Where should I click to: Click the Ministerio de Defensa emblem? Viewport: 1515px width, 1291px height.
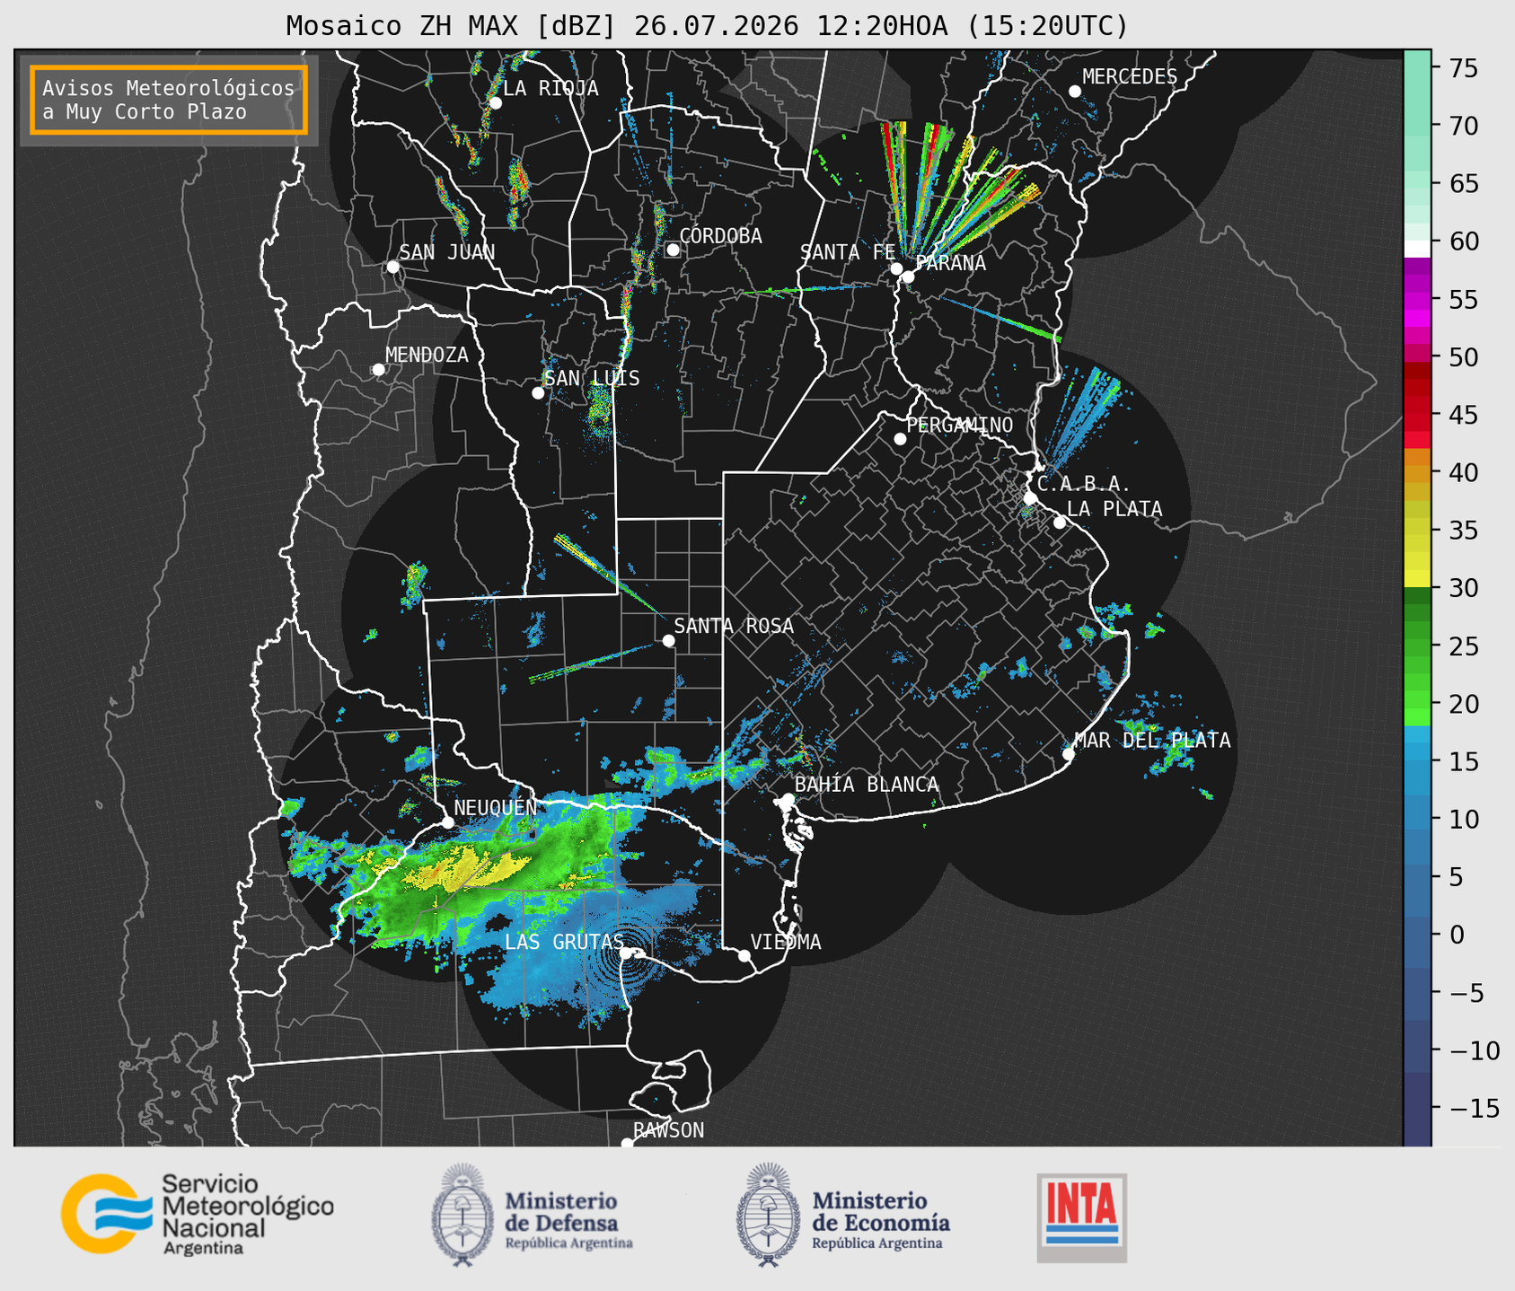(x=462, y=1215)
